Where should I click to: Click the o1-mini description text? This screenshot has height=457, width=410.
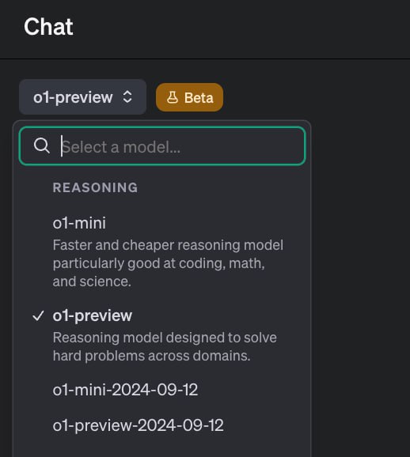(x=168, y=263)
